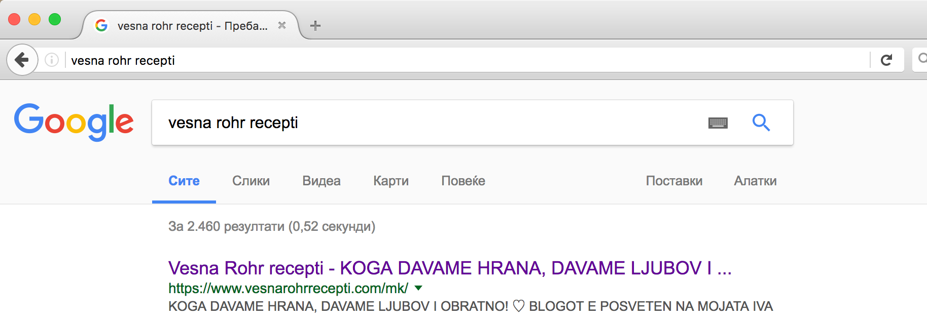The height and width of the screenshot is (322, 927).
Task: Open Поставки search settings
Action: (674, 181)
